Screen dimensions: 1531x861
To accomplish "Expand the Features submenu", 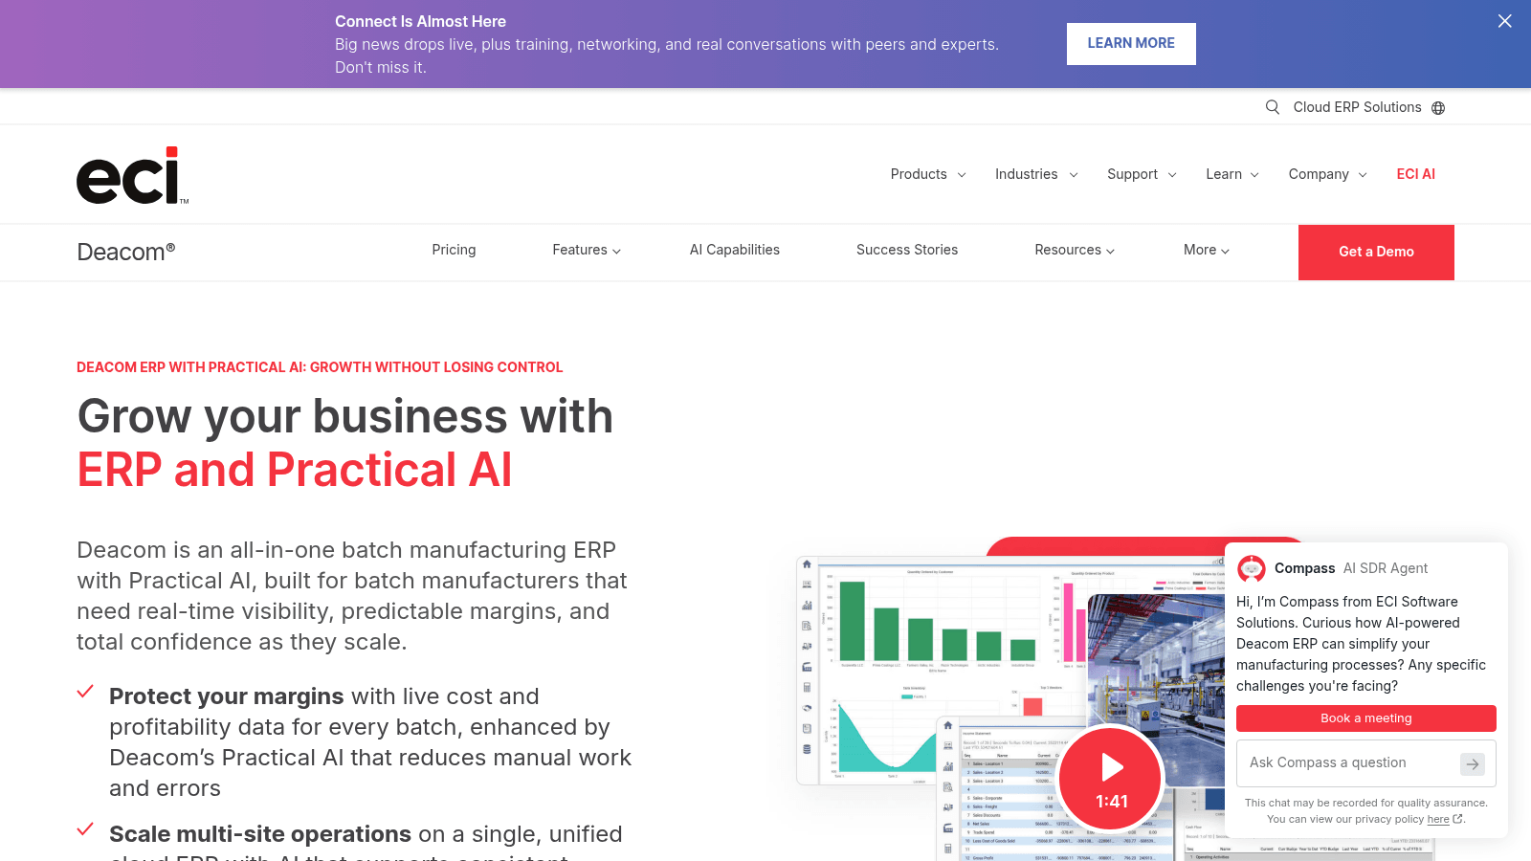I will pos(587,250).
